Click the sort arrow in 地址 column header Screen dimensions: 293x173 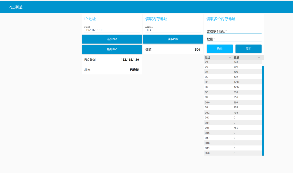click(230, 57)
